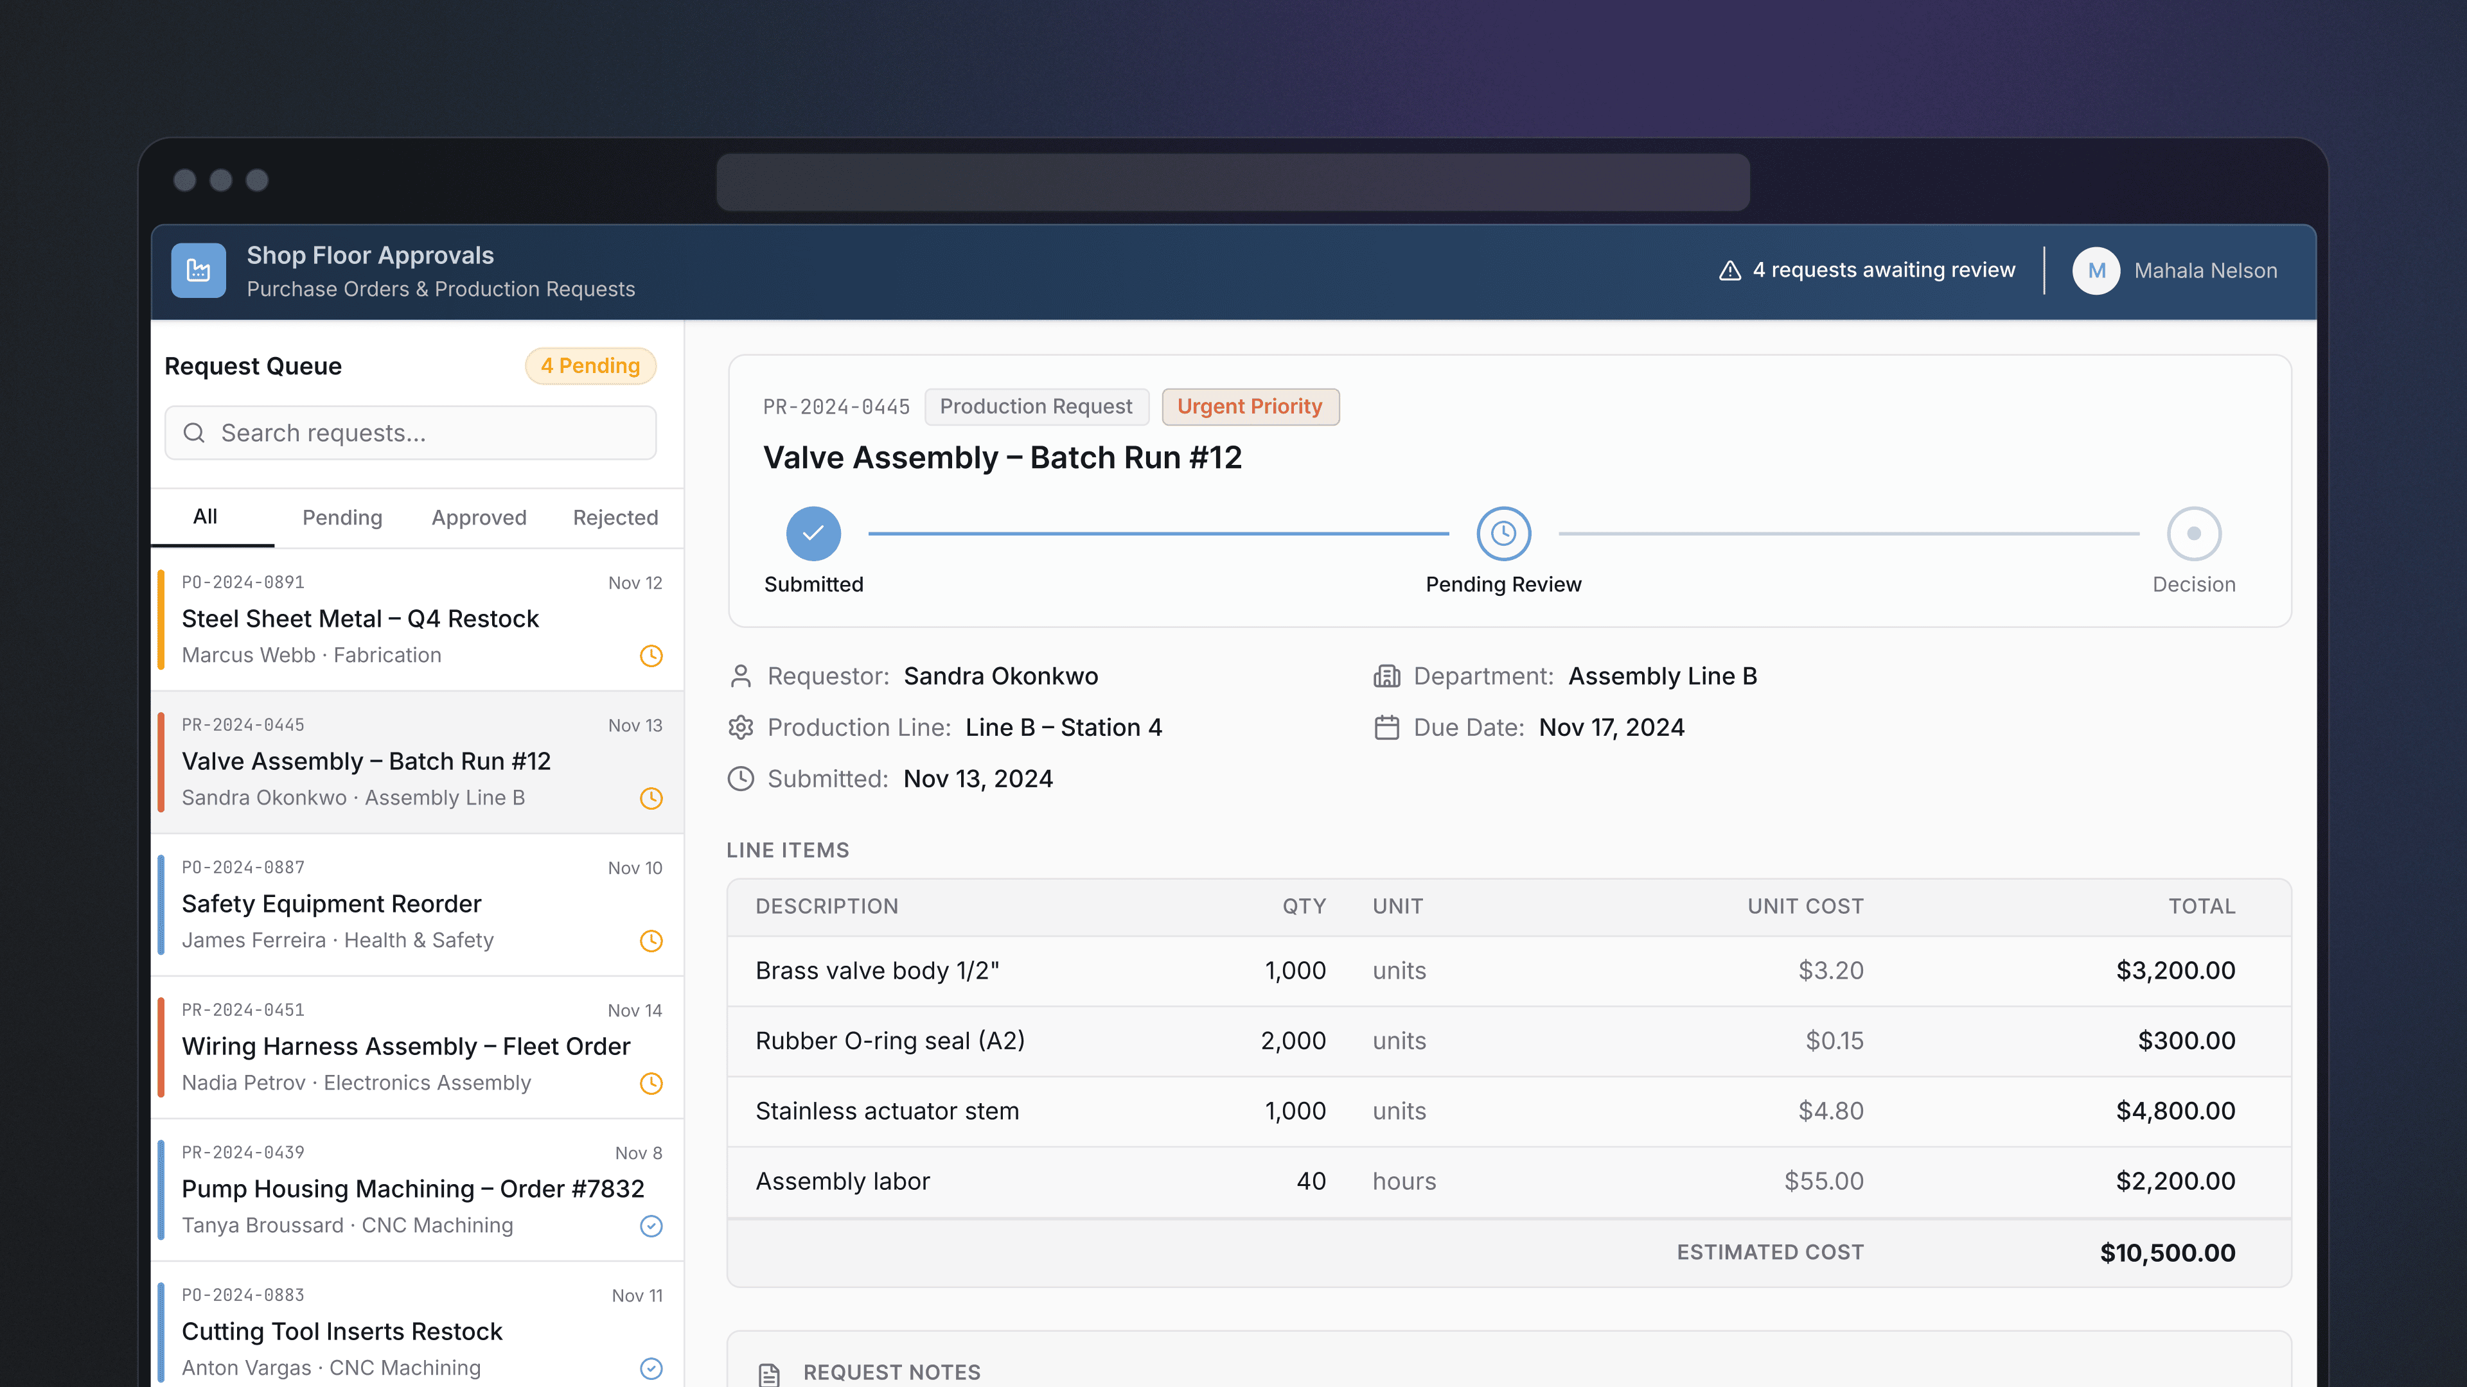This screenshot has width=2467, height=1387.
Task: Click the 'Nov 13, 2024' submitted date
Action: (x=978, y=779)
